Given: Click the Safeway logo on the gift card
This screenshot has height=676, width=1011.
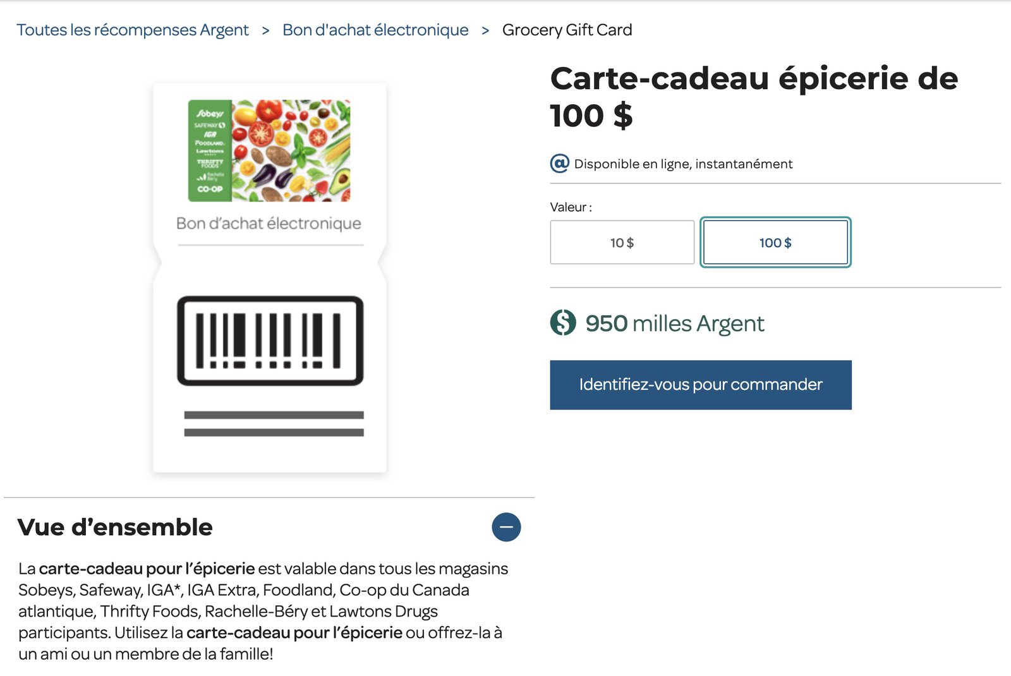Looking at the screenshot, I should [x=210, y=125].
